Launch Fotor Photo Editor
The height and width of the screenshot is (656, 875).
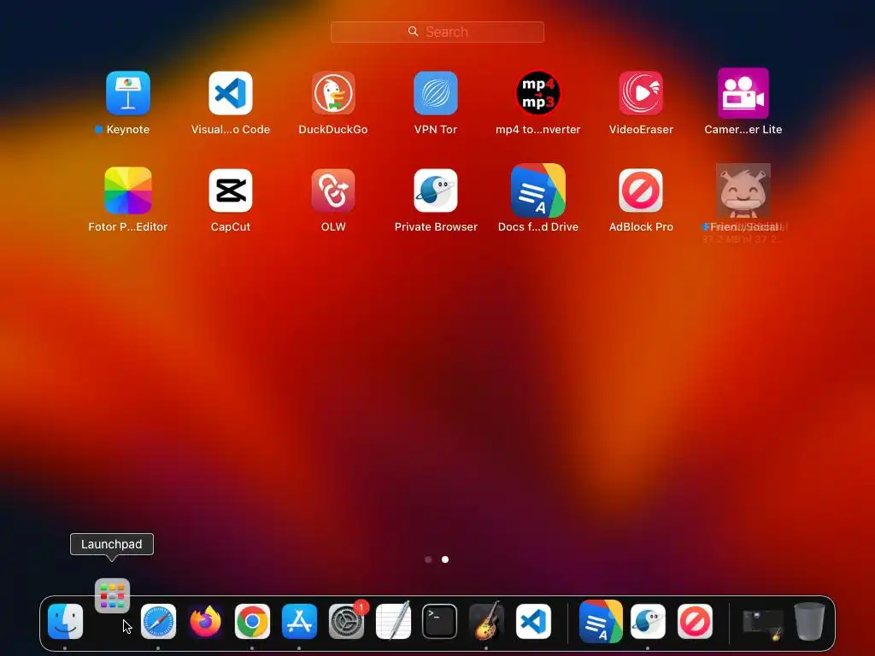pyautogui.click(x=128, y=190)
